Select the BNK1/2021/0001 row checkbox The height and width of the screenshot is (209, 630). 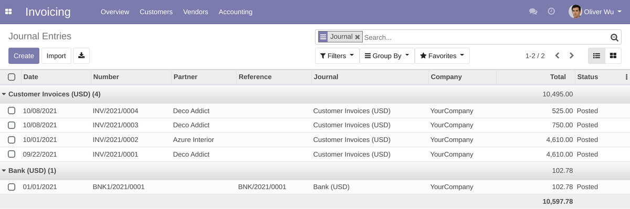click(12, 187)
